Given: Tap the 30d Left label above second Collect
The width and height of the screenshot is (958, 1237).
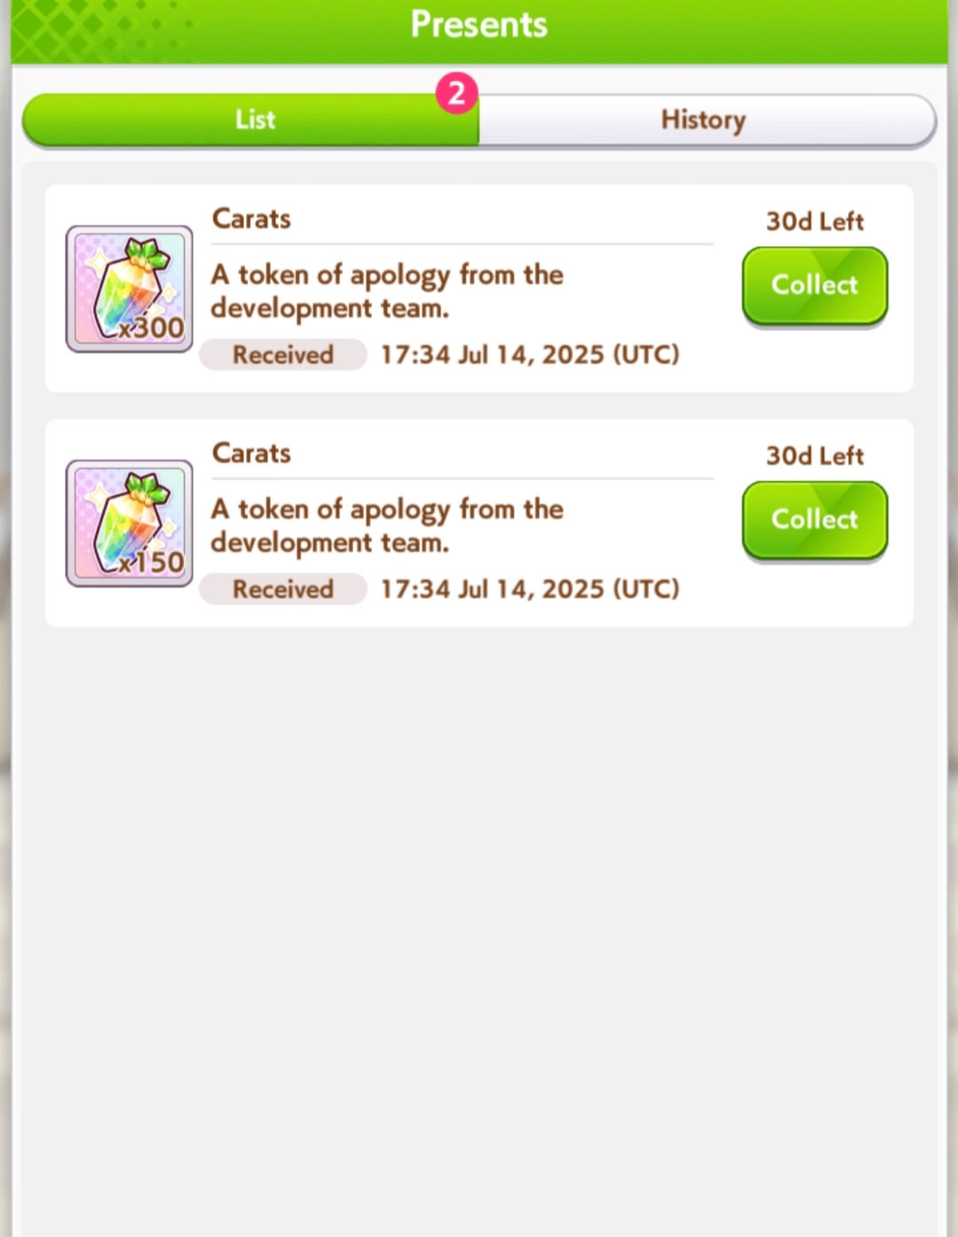Looking at the screenshot, I should tap(815, 455).
